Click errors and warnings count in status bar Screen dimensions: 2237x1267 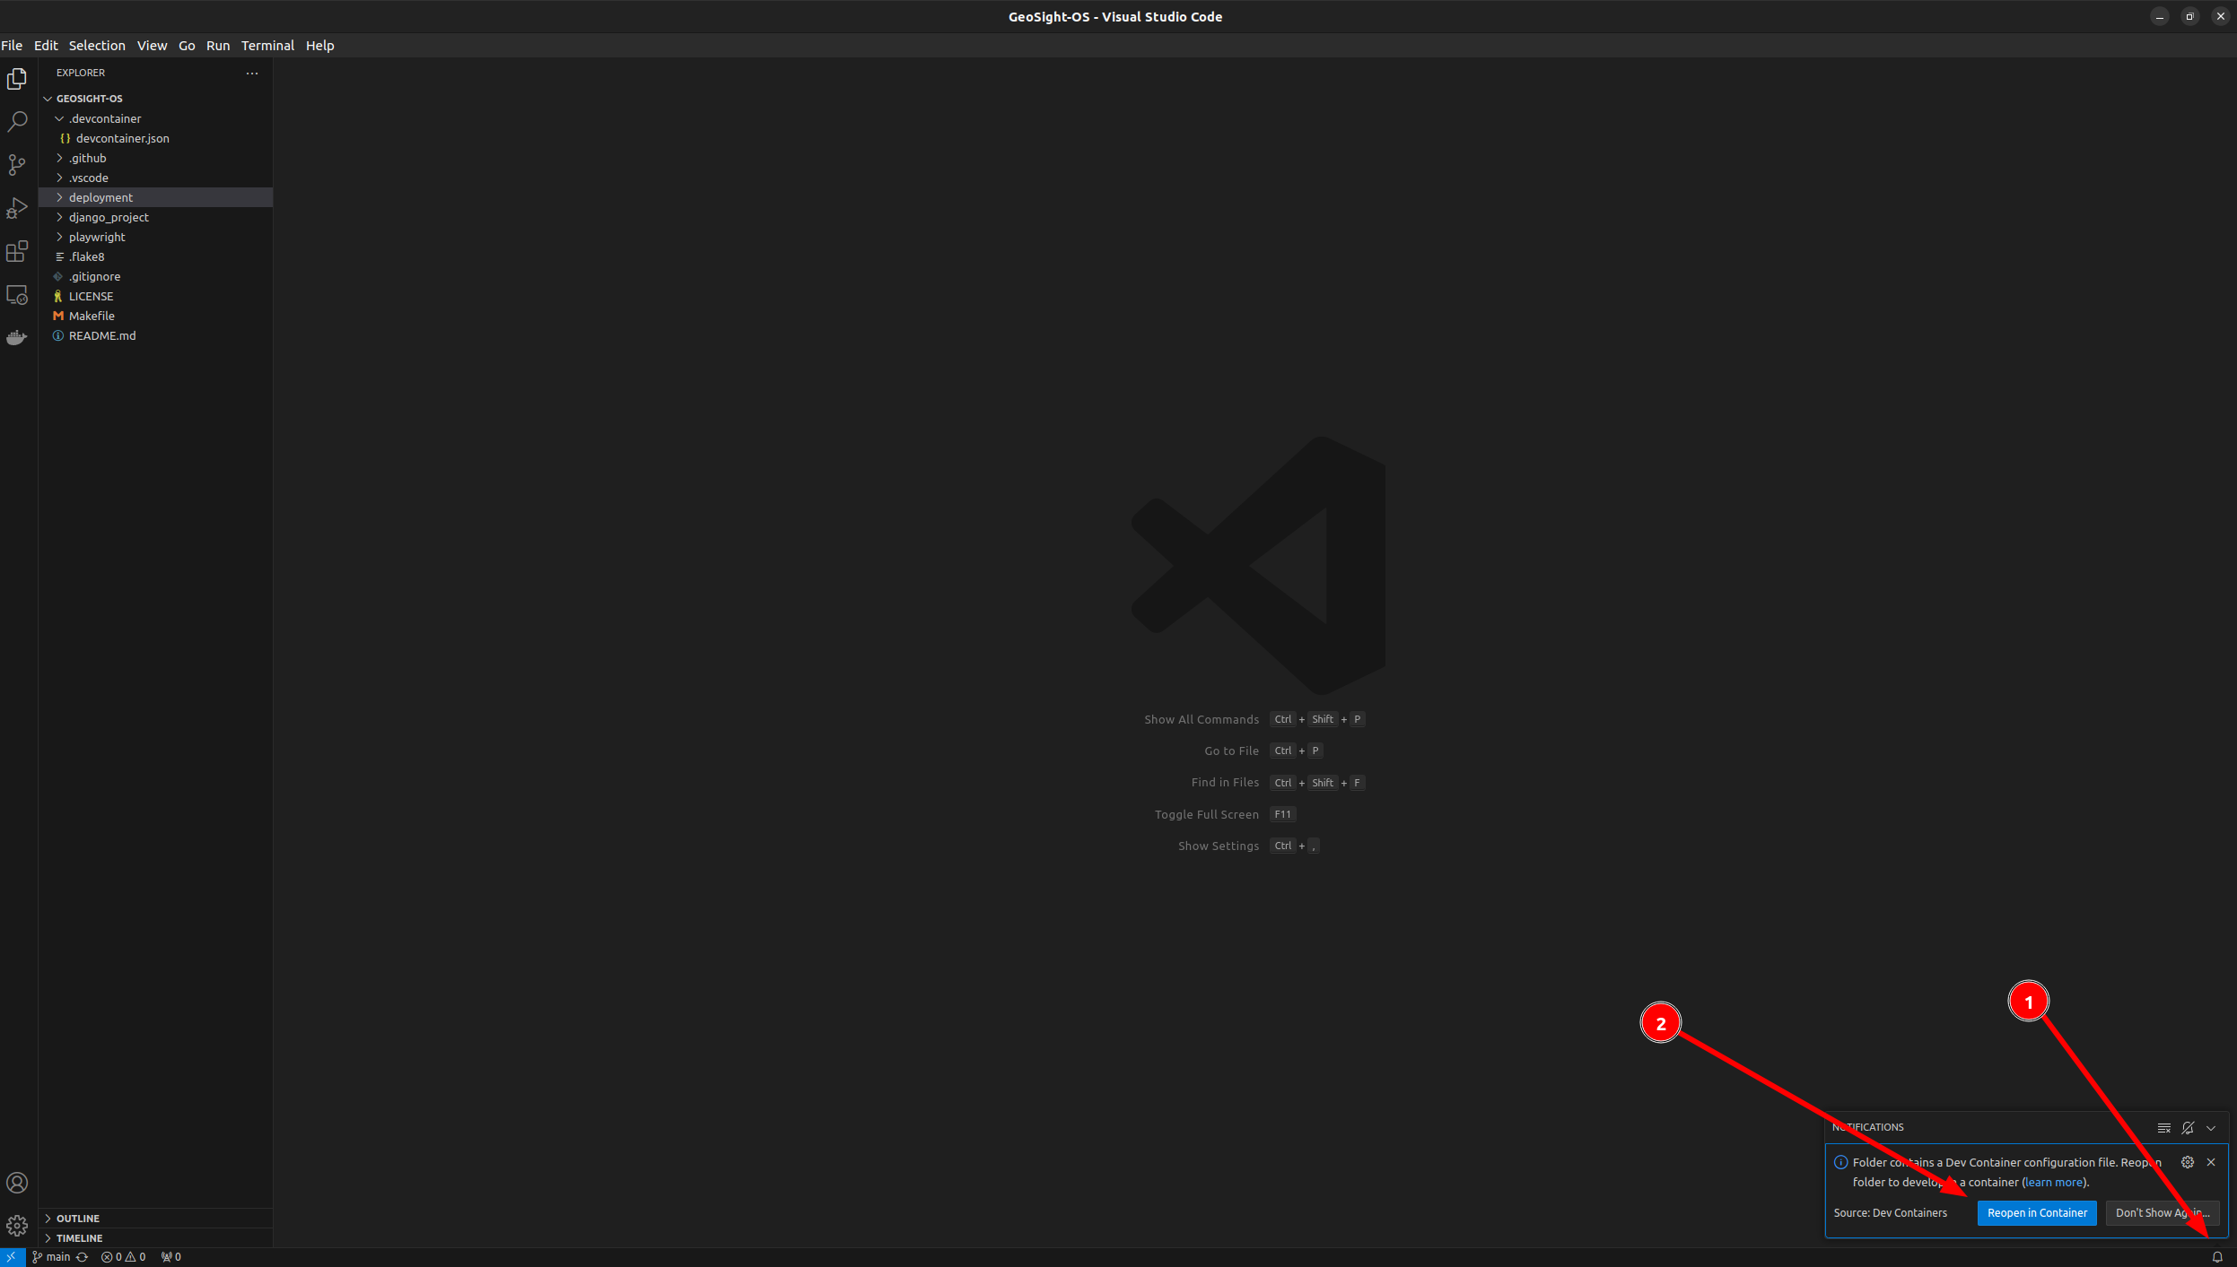(124, 1257)
